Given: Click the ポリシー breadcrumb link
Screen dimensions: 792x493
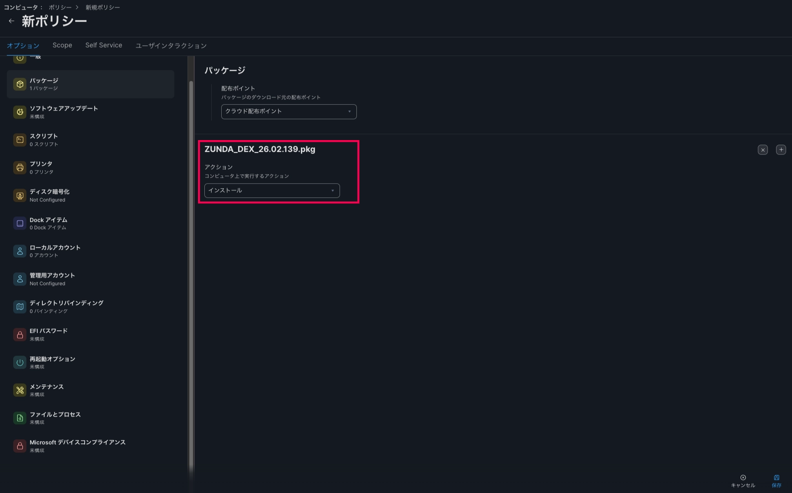Looking at the screenshot, I should 60,8.
